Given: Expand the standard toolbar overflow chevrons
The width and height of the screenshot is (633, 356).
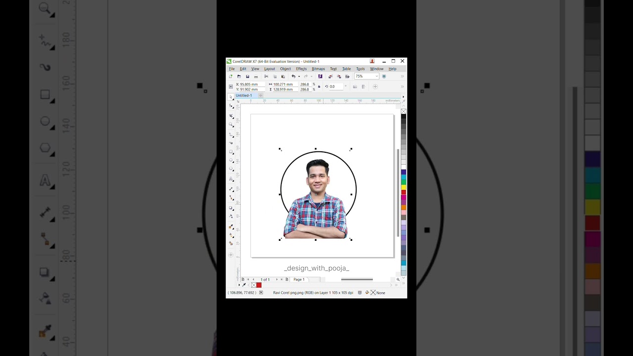Looking at the screenshot, I should pyautogui.click(x=402, y=77).
